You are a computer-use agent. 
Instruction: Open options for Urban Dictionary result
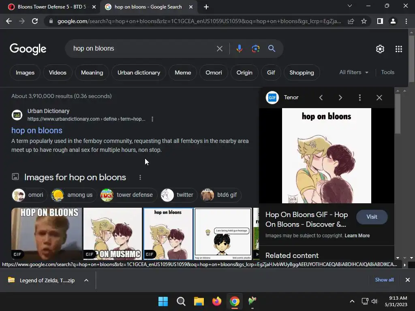click(x=152, y=119)
